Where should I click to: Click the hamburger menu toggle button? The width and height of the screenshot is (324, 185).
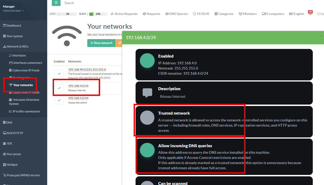pos(56,3)
